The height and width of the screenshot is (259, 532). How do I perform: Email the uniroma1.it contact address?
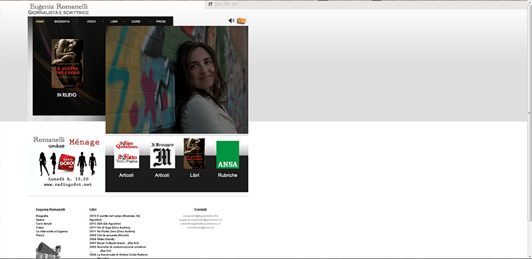tap(201, 220)
